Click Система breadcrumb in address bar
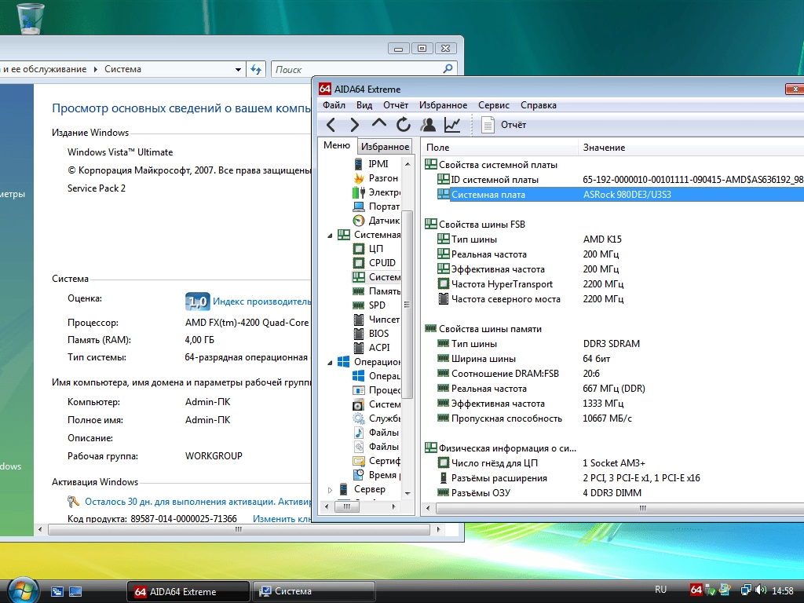Screen dimensions: 804x603 click(x=122, y=69)
